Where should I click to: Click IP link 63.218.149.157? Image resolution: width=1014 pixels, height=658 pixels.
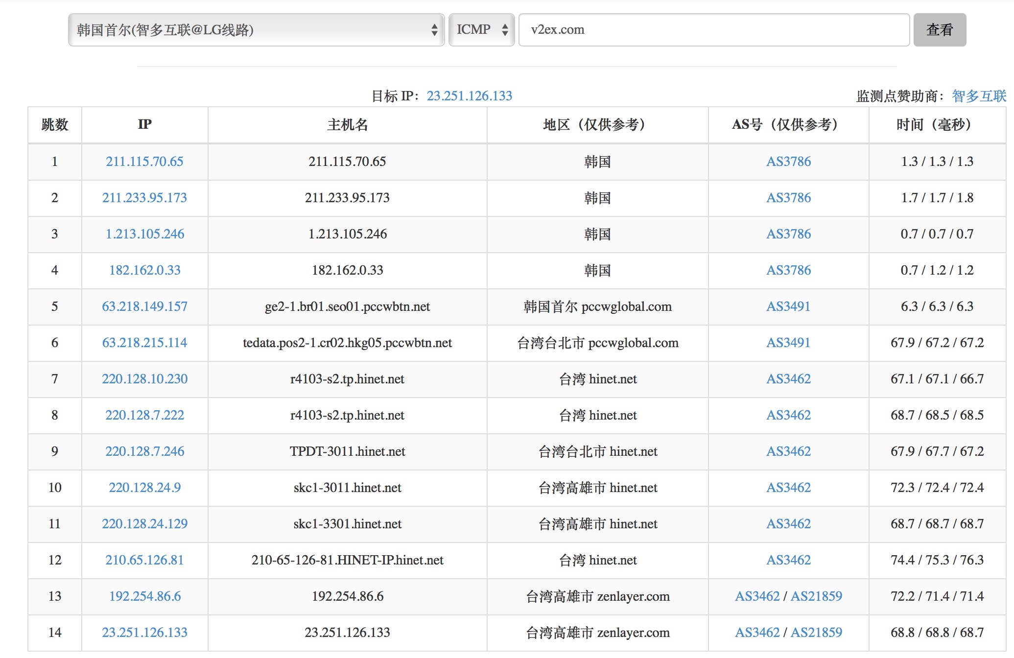click(144, 306)
